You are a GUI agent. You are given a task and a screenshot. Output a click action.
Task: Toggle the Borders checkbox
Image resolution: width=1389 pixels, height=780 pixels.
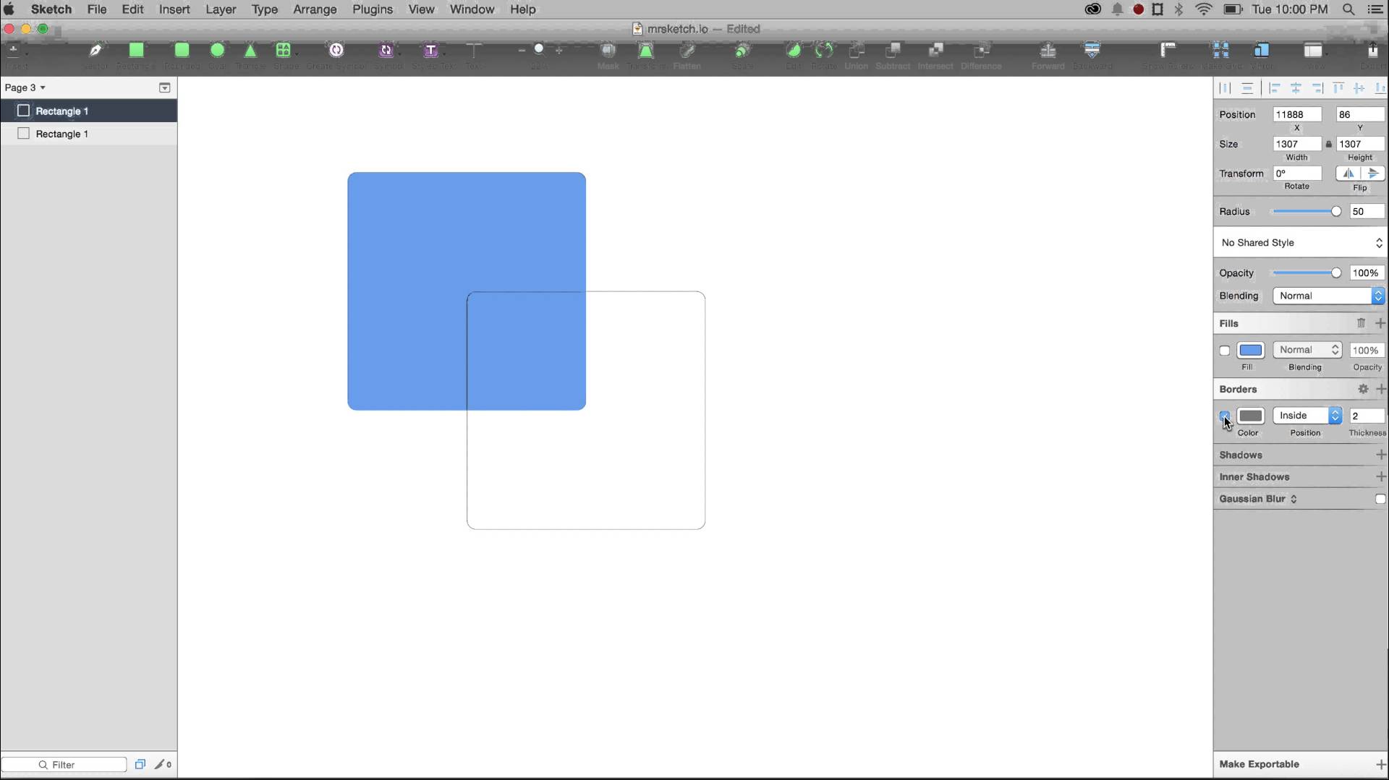[x=1224, y=416]
